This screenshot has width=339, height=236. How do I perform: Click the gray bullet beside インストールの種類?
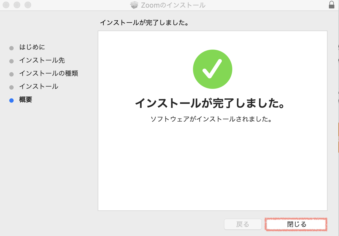tap(11, 74)
